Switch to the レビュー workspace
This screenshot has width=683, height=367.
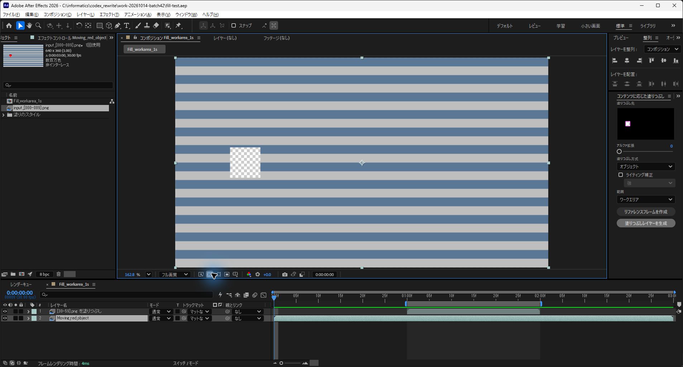pyautogui.click(x=535, y=26)
